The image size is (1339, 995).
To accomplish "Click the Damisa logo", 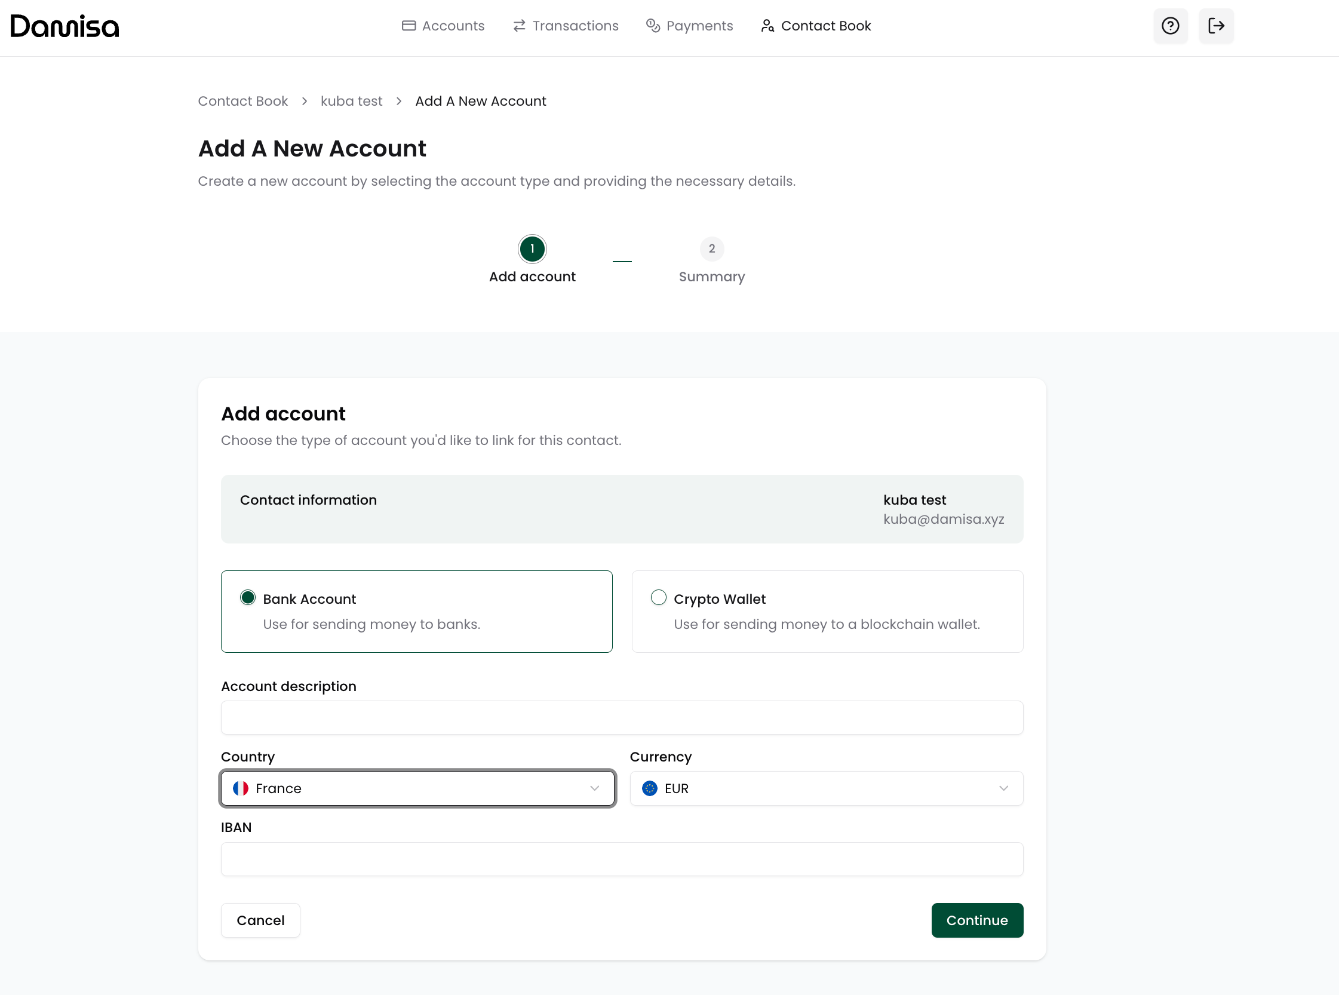I will [x=65, y=26].
